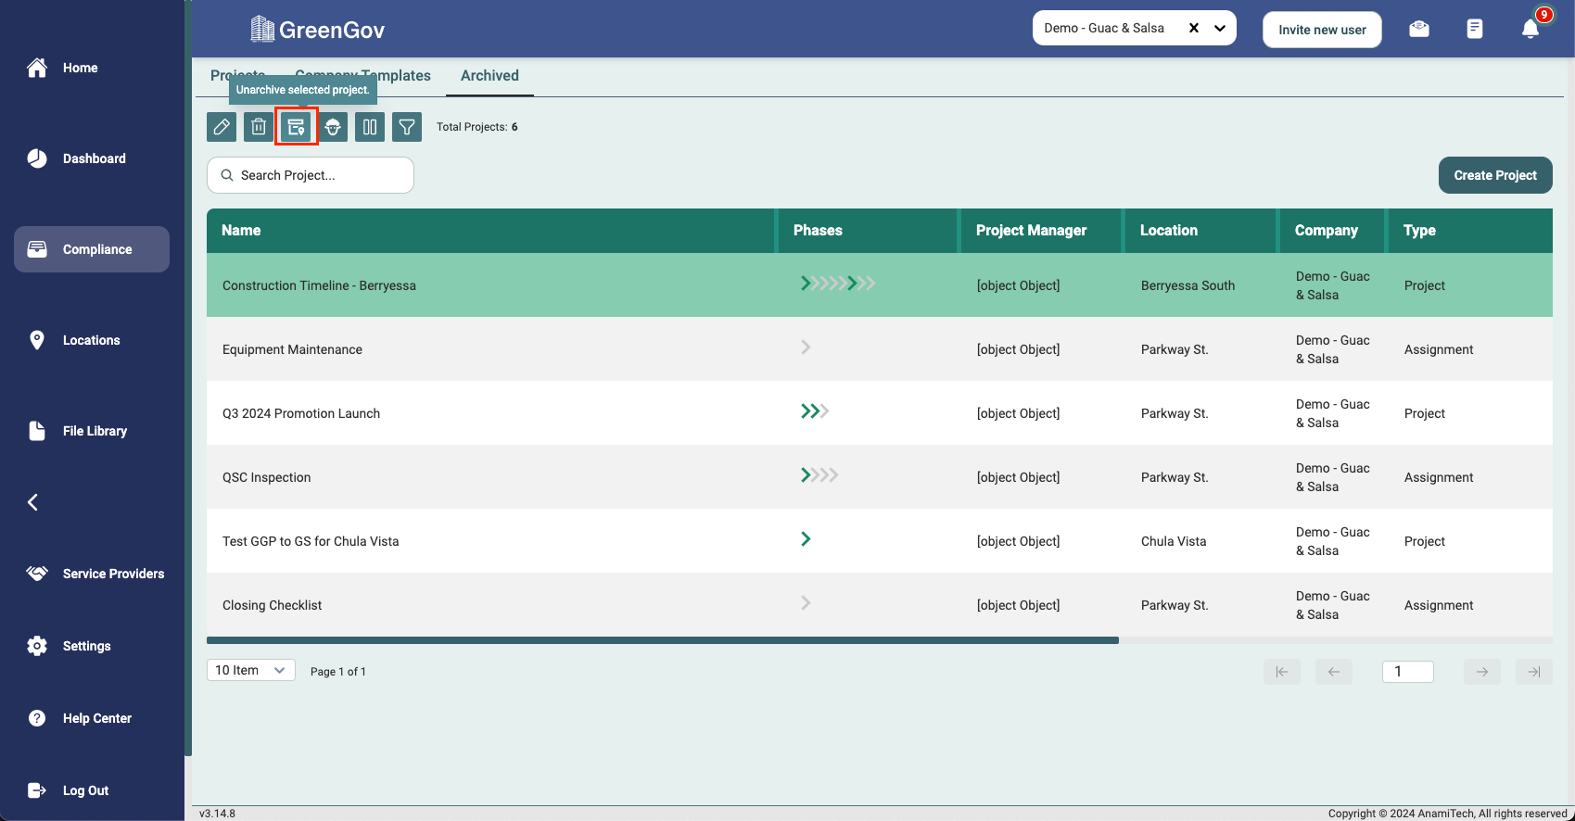This screenshot has width=1575, height=821.
Task: Open the 10 Item page size dropdown
Action: coord(250,670)
